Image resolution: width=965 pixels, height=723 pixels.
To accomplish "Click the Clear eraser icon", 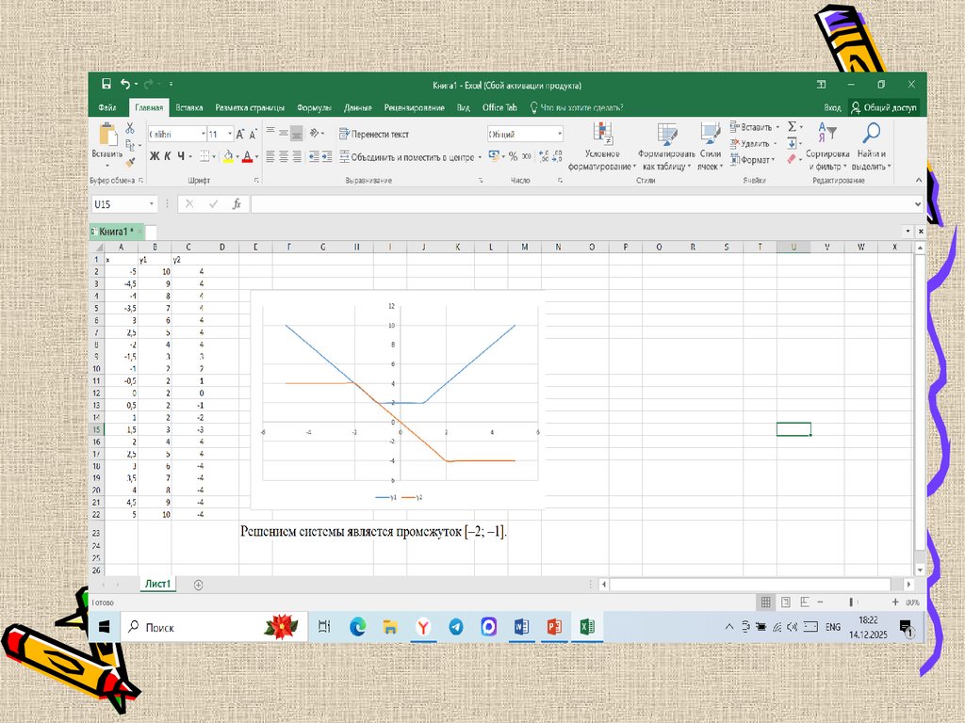I will point(792,160).
